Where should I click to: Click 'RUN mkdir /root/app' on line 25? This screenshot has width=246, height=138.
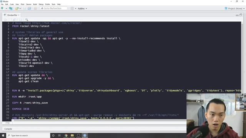coord(27,97)
